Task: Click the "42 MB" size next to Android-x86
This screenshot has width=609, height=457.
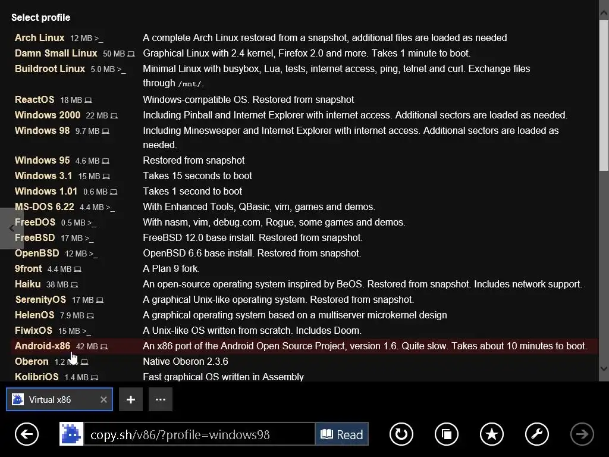Action: coord(87,346)
